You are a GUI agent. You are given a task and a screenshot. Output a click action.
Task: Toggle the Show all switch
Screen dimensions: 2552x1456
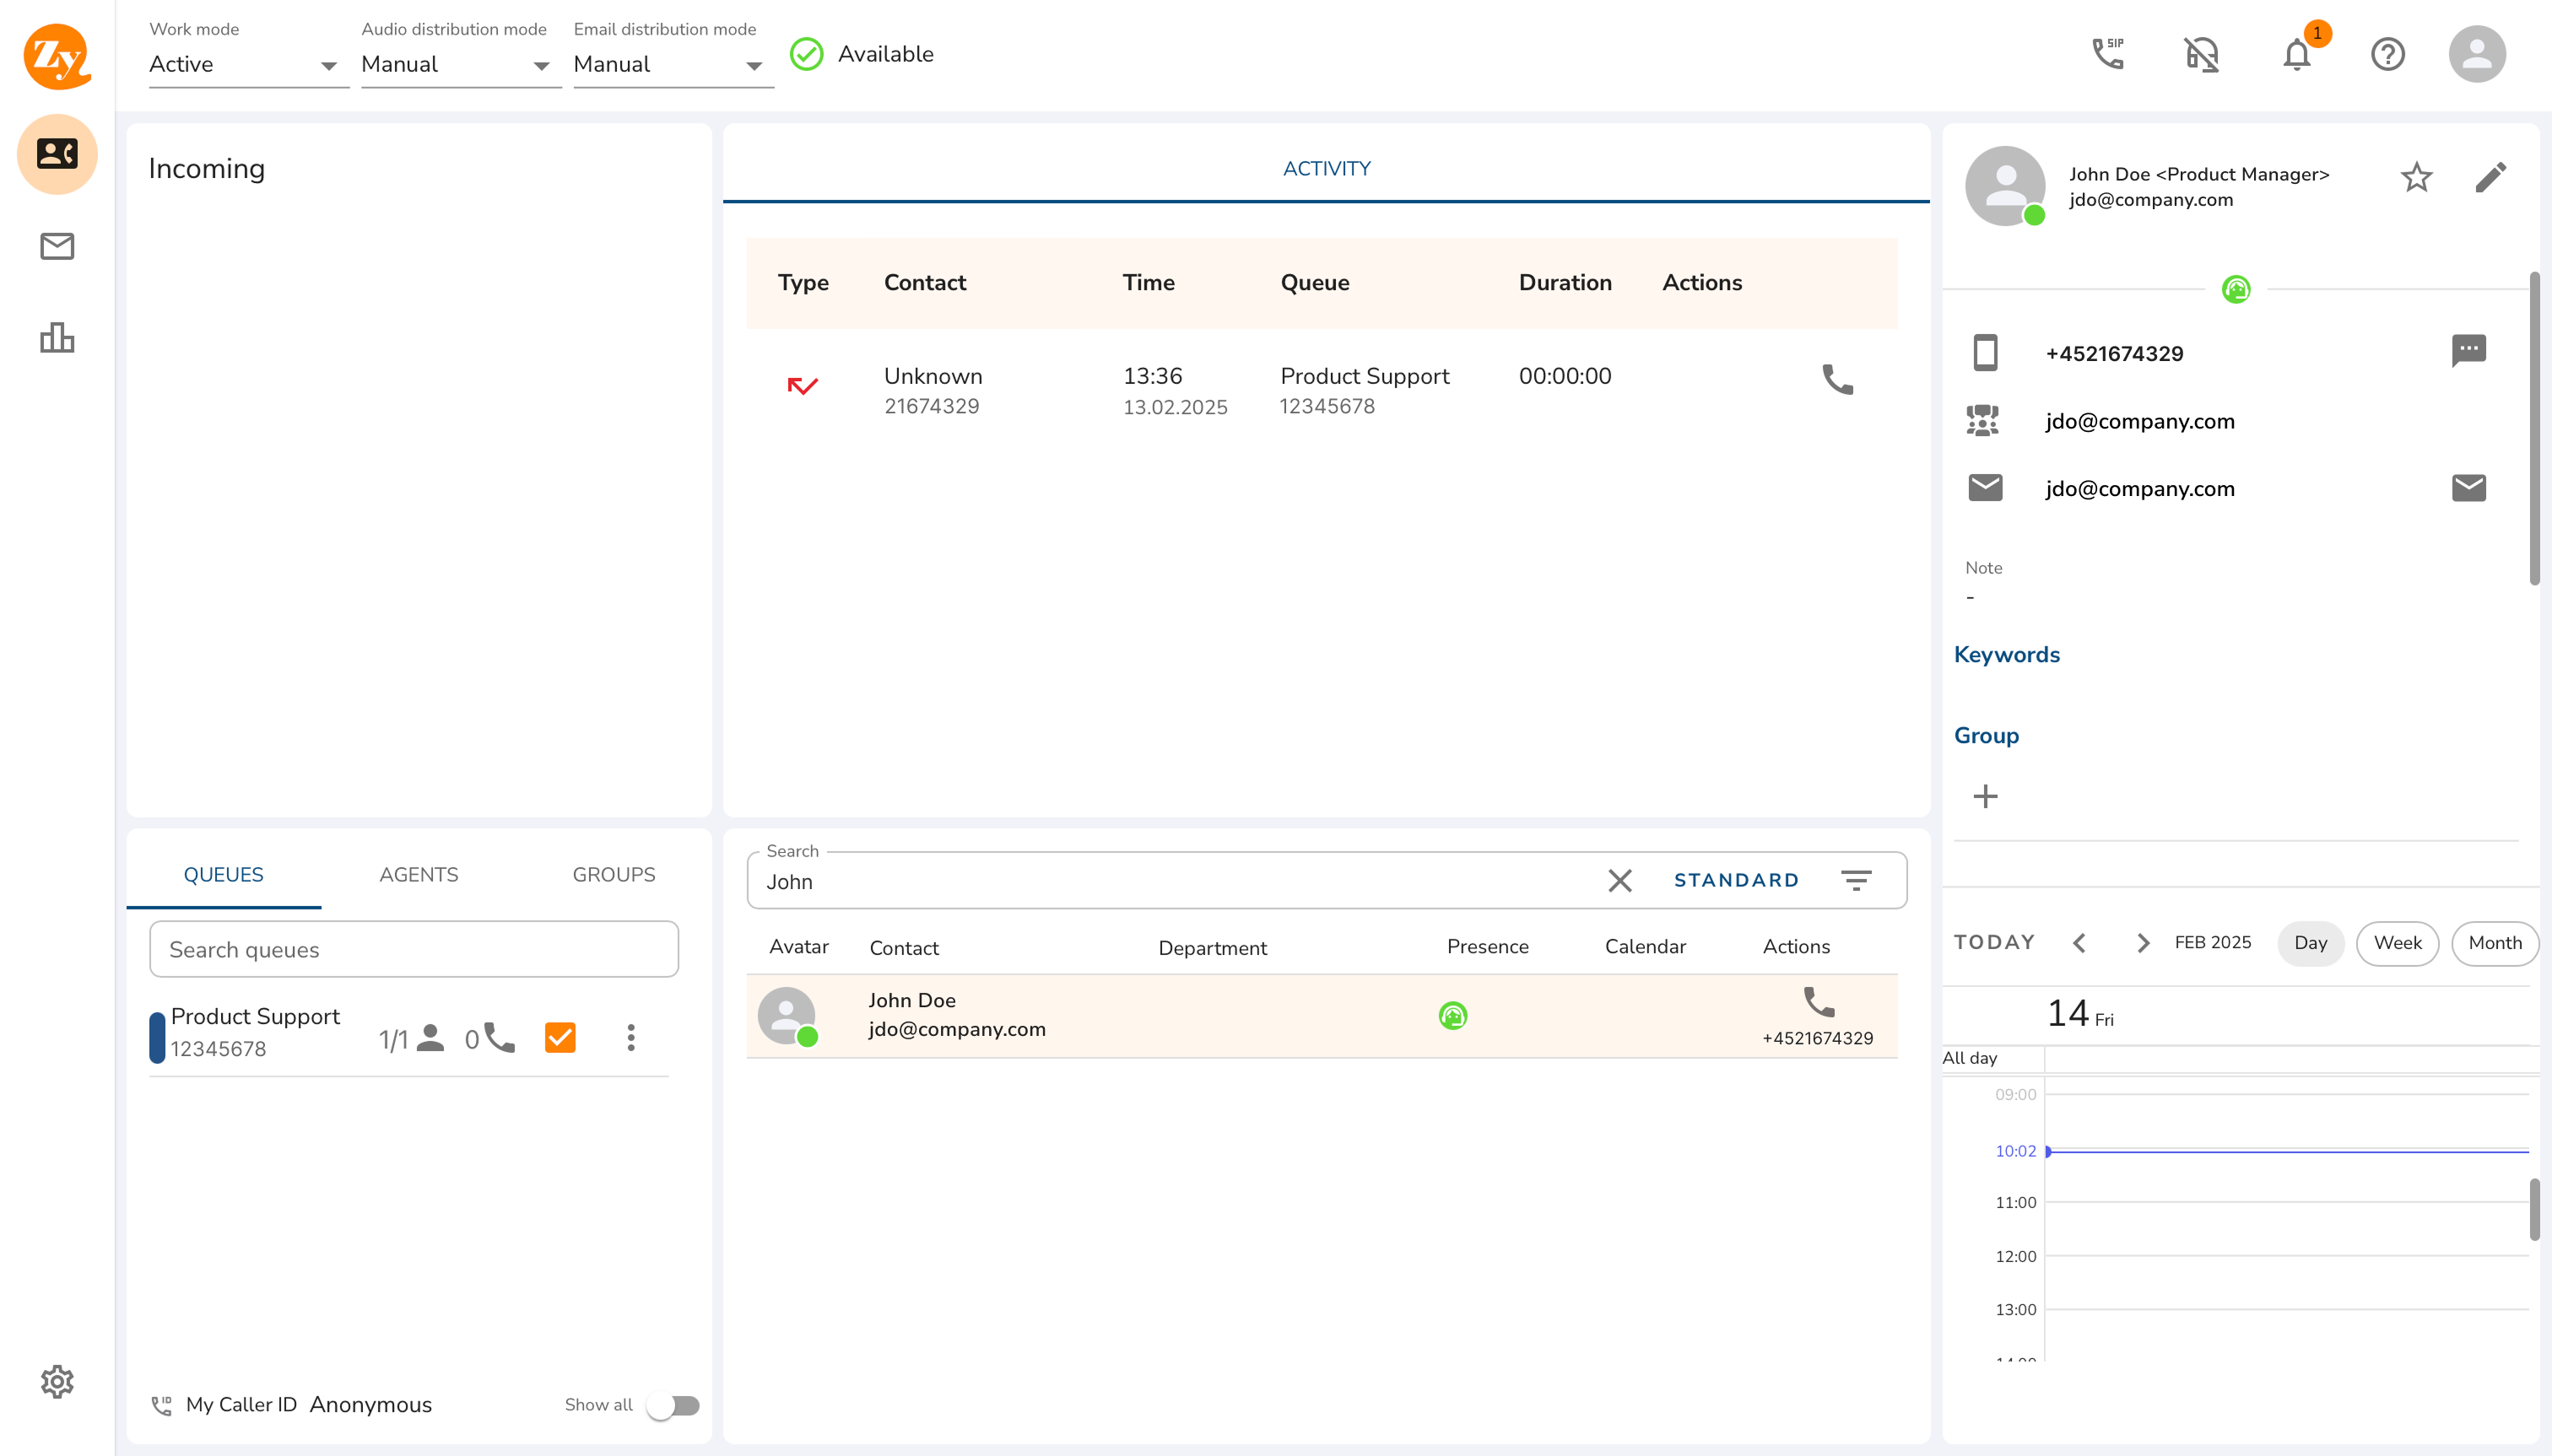click(x=673, y=1405)
